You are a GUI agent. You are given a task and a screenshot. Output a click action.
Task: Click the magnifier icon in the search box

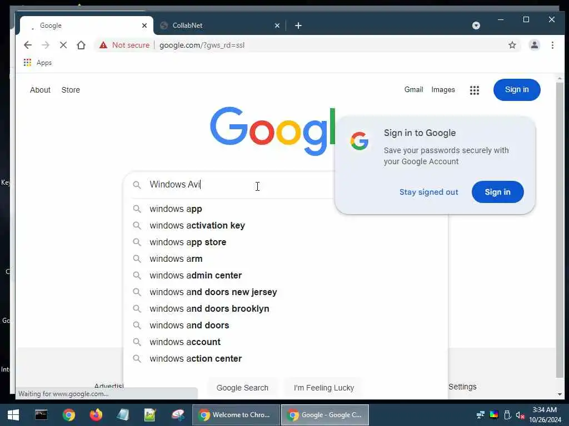137,185
